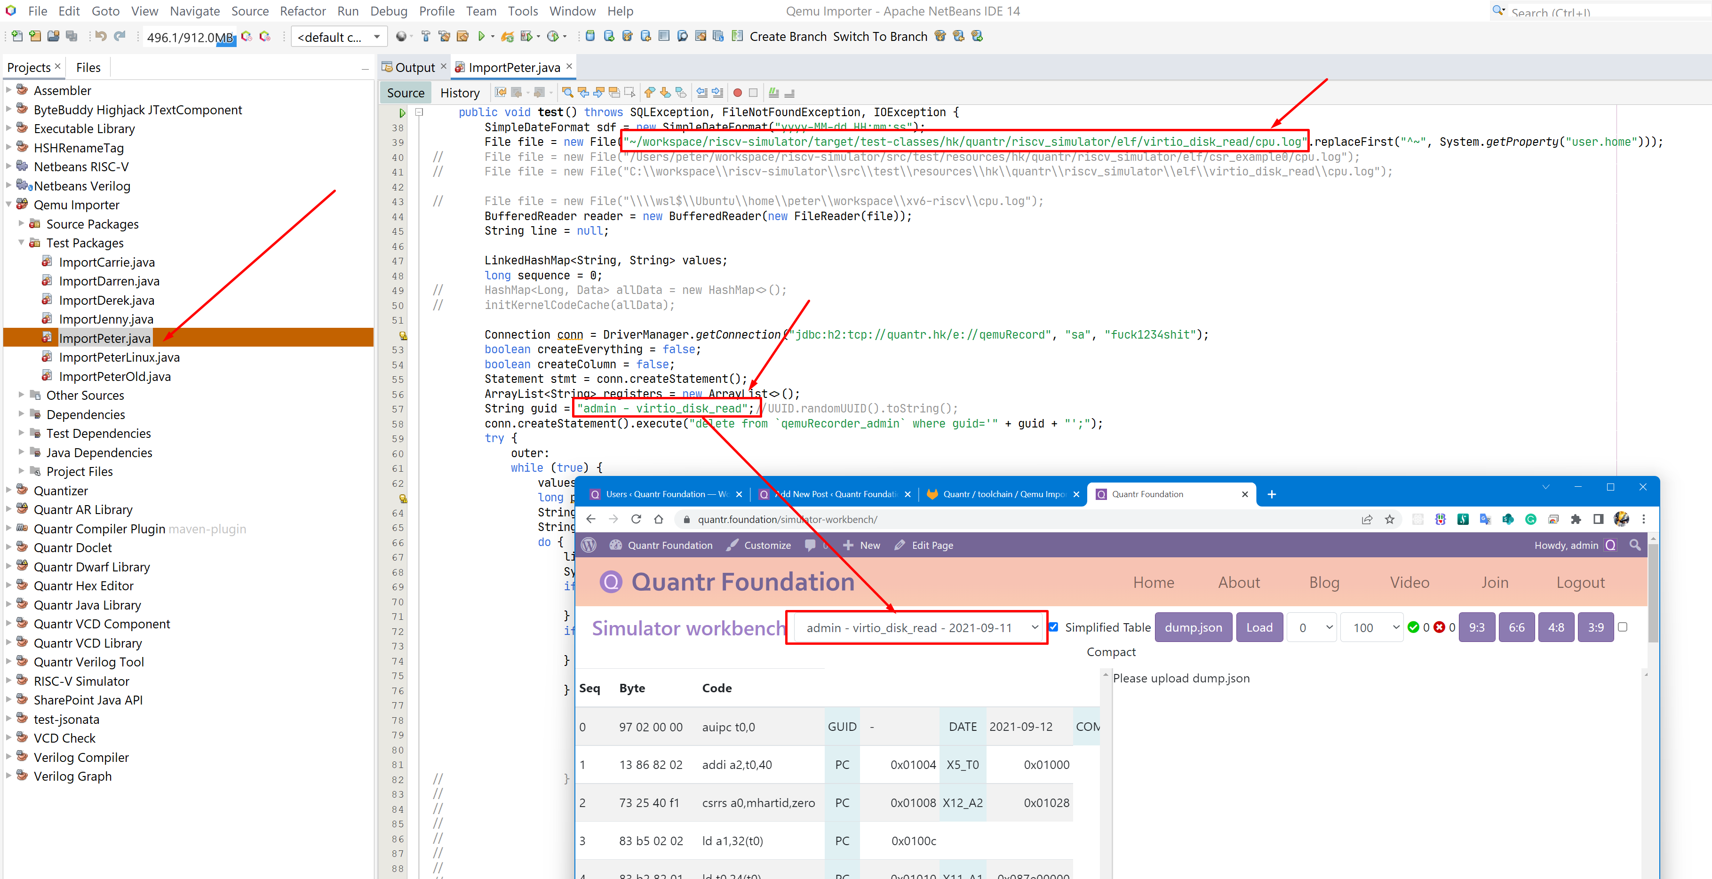Screen dimensions: 1712x879
Task: Click the New File toolbar icon
Action: (x=16, y=37)
